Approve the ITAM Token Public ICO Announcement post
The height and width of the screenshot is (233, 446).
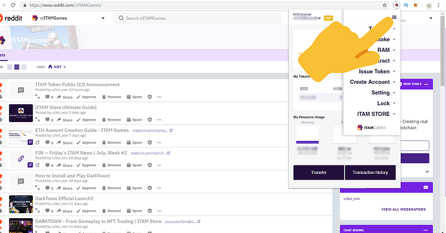pyautogui.click(x=86, y=97)
